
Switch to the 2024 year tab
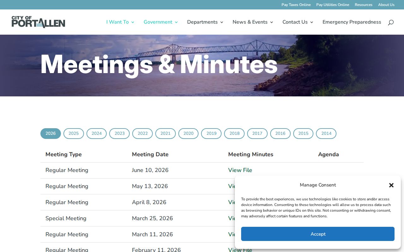[x=97, y=134]
